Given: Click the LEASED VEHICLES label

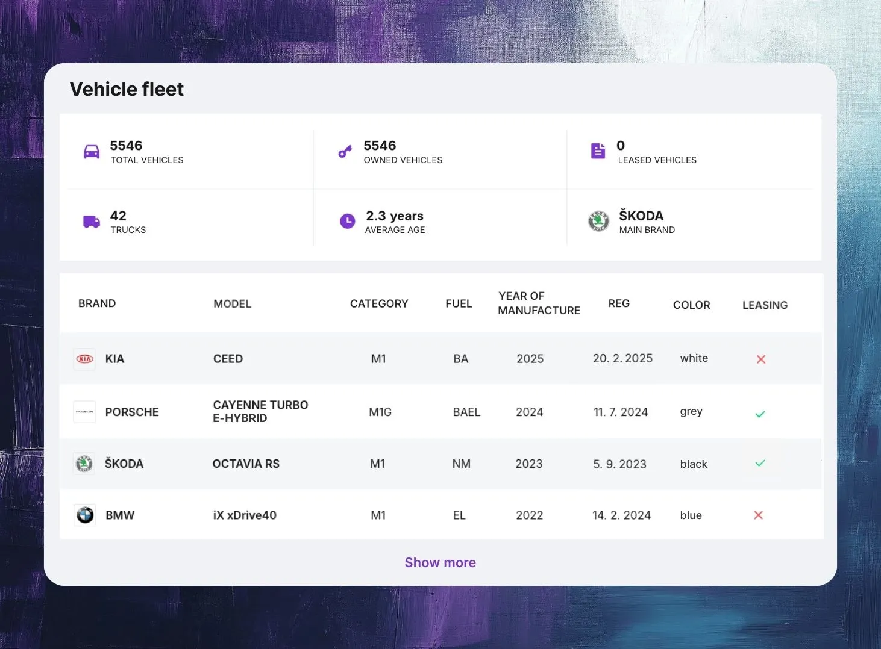Looking at the screenshot, I should tap(657, 160).
